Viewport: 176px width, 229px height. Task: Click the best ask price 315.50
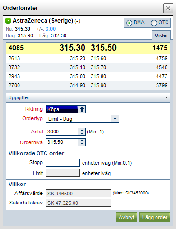103,48
